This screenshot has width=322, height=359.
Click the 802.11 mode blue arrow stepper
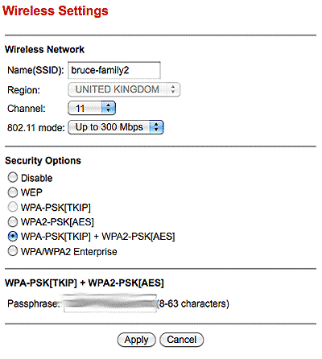click(x=156, y=127)
